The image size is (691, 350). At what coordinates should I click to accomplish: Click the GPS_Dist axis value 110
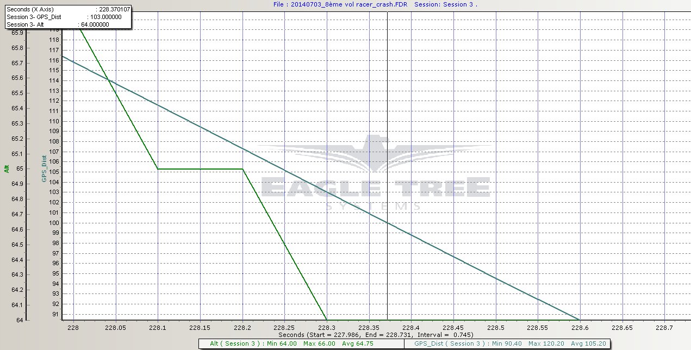click(54, 121)
